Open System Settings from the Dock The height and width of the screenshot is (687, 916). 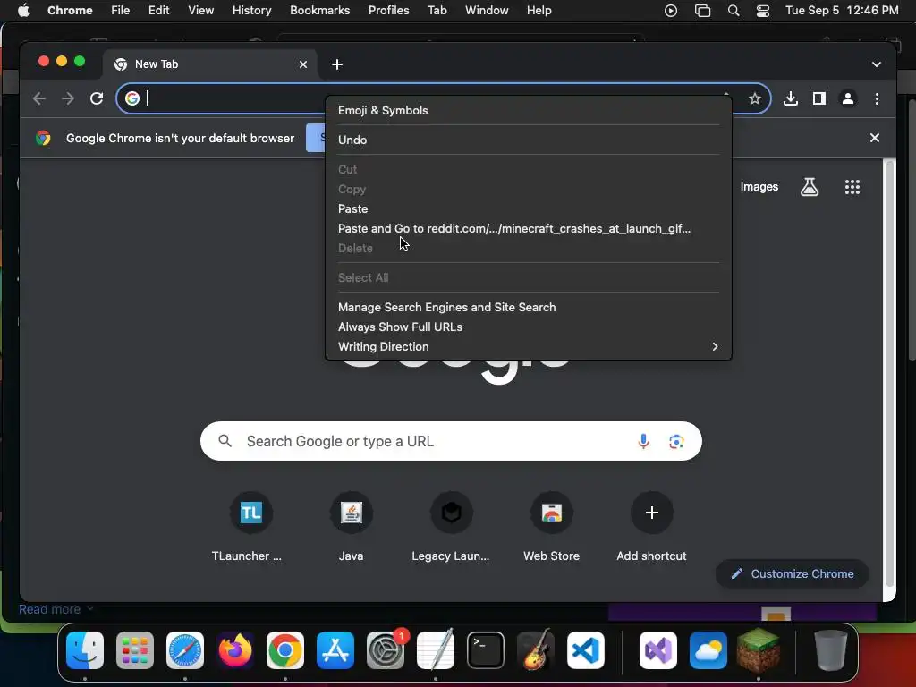coord(386,650)
